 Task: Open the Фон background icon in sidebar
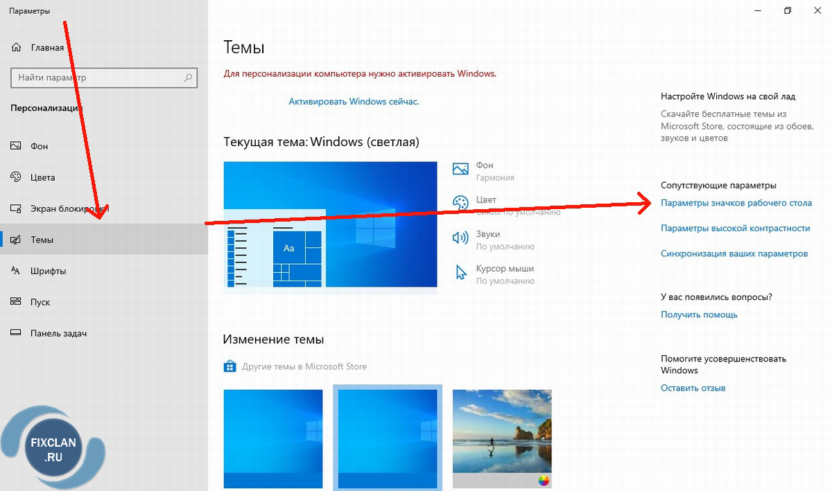click(x=17, y=146)
